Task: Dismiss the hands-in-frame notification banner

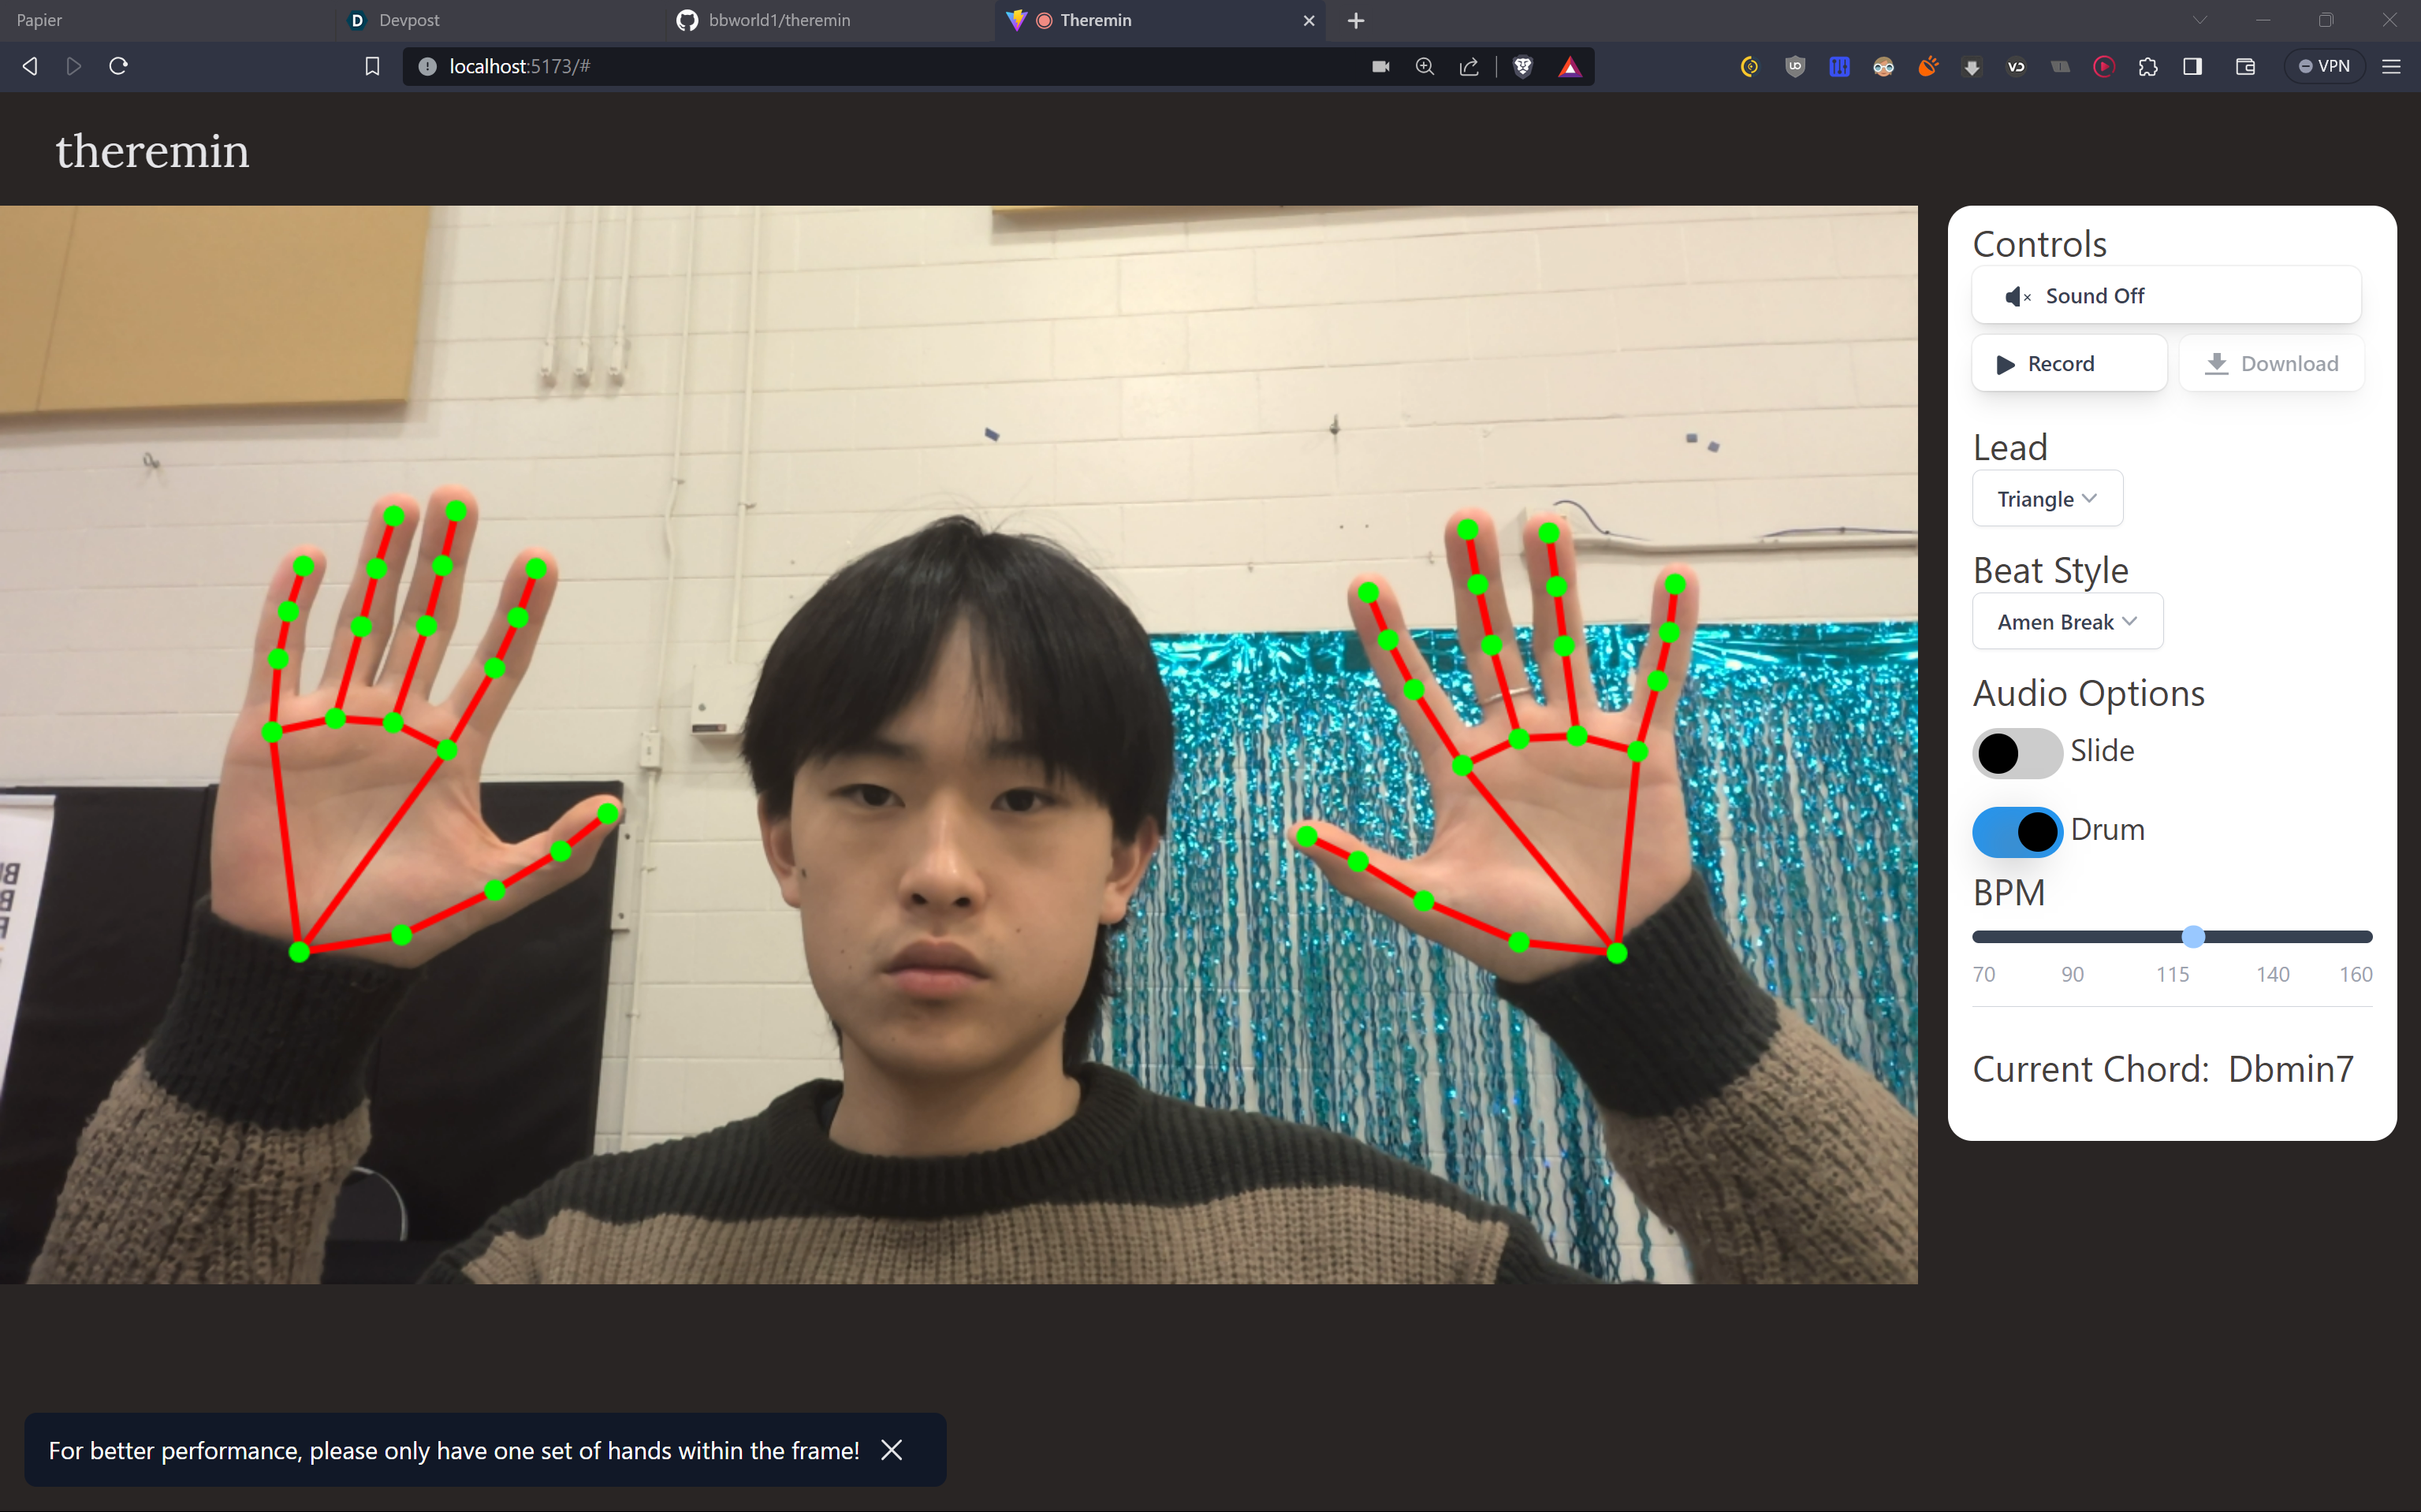Action: [x=892, y=1450]
